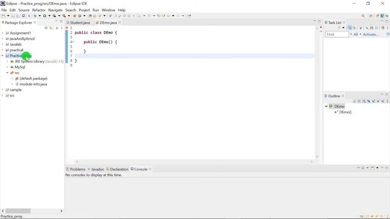Click the Save All toolbar icon
Viewport: 390px width, 219px height.
[18, 16]
